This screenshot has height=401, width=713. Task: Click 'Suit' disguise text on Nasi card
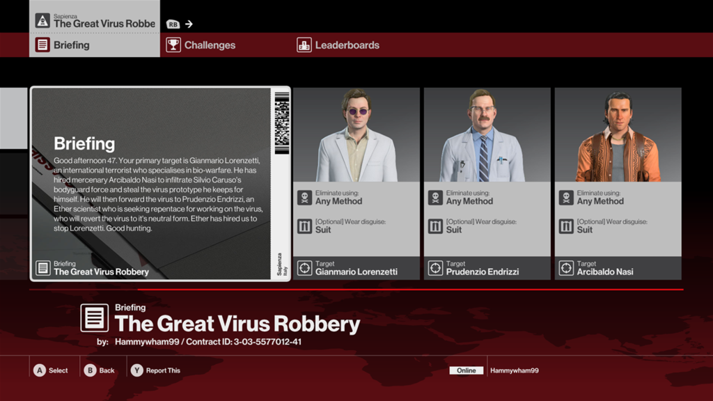tap(584, 230)
